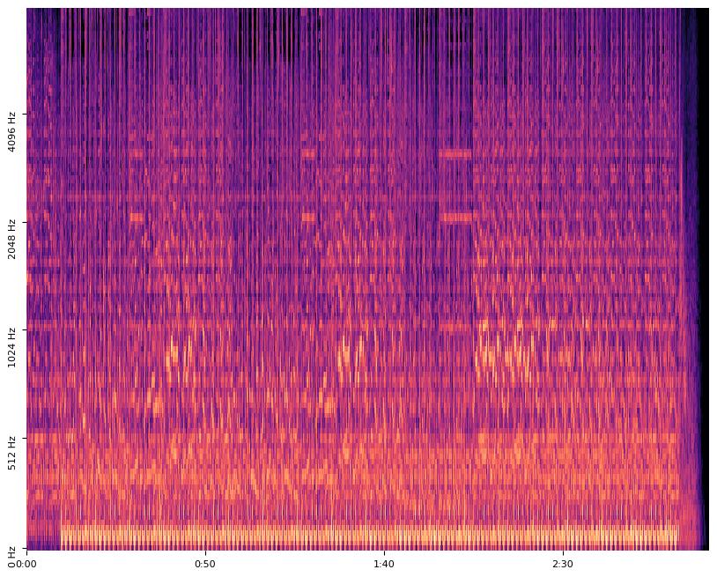
Task: Click the 2048 Hz frequency axis label
Action: tap(11, 240)
